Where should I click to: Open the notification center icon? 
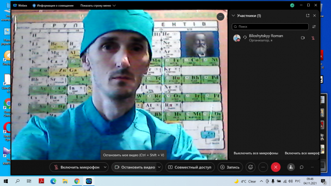pos(323,181)
